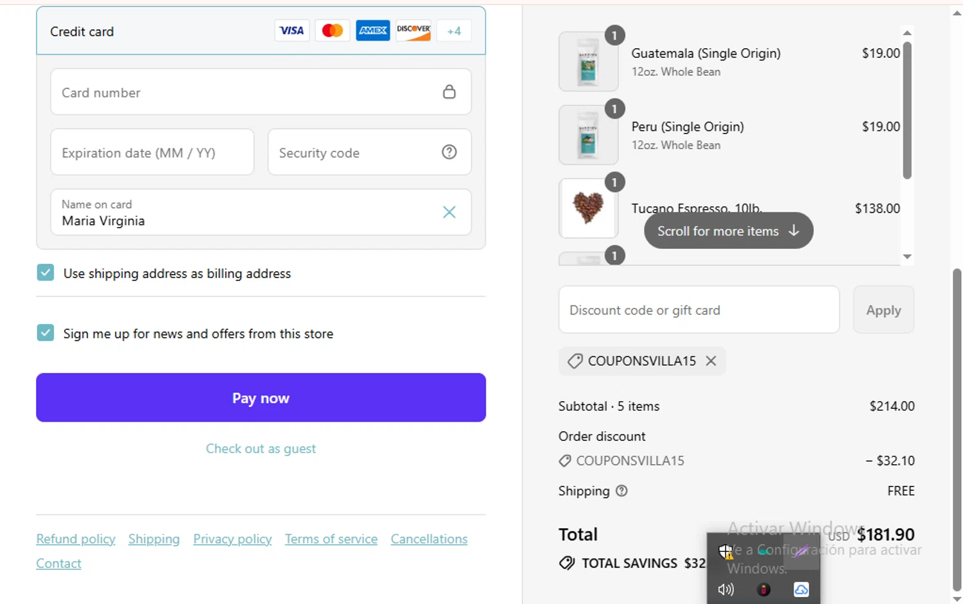Open the Contact link
Image resolution: width=963 pixels, height=604 pixels.
58,564
